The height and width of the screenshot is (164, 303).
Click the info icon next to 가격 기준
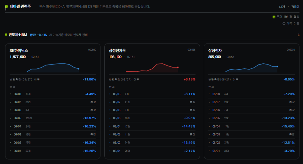click(284, 23)
